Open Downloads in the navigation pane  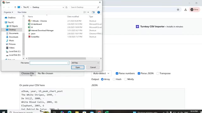[12, 37]
